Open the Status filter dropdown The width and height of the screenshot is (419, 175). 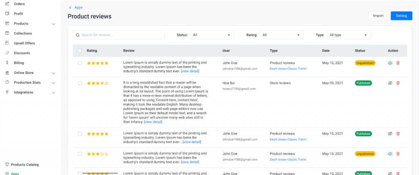point(212,35)
